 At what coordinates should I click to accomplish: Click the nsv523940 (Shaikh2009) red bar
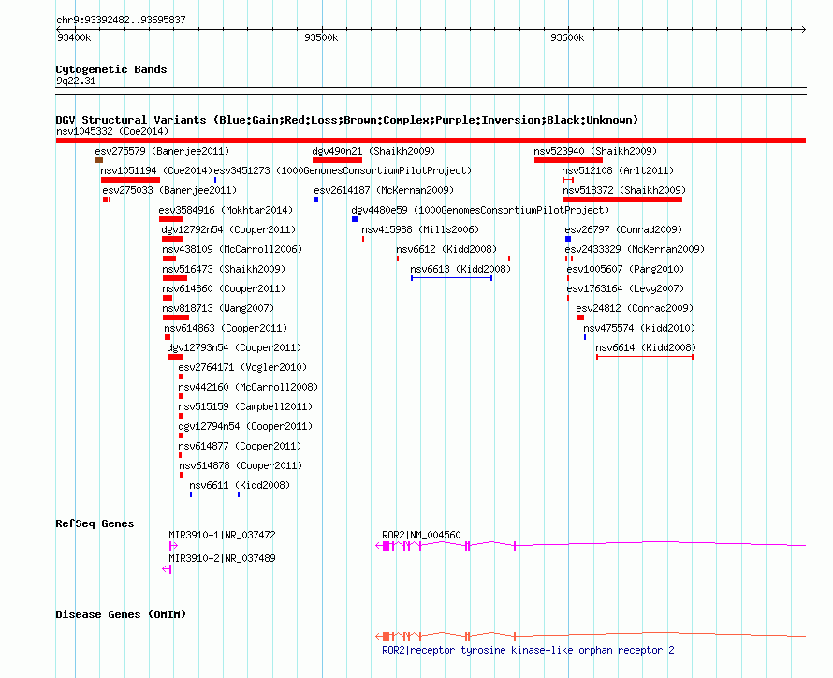[x=568, y=160]
